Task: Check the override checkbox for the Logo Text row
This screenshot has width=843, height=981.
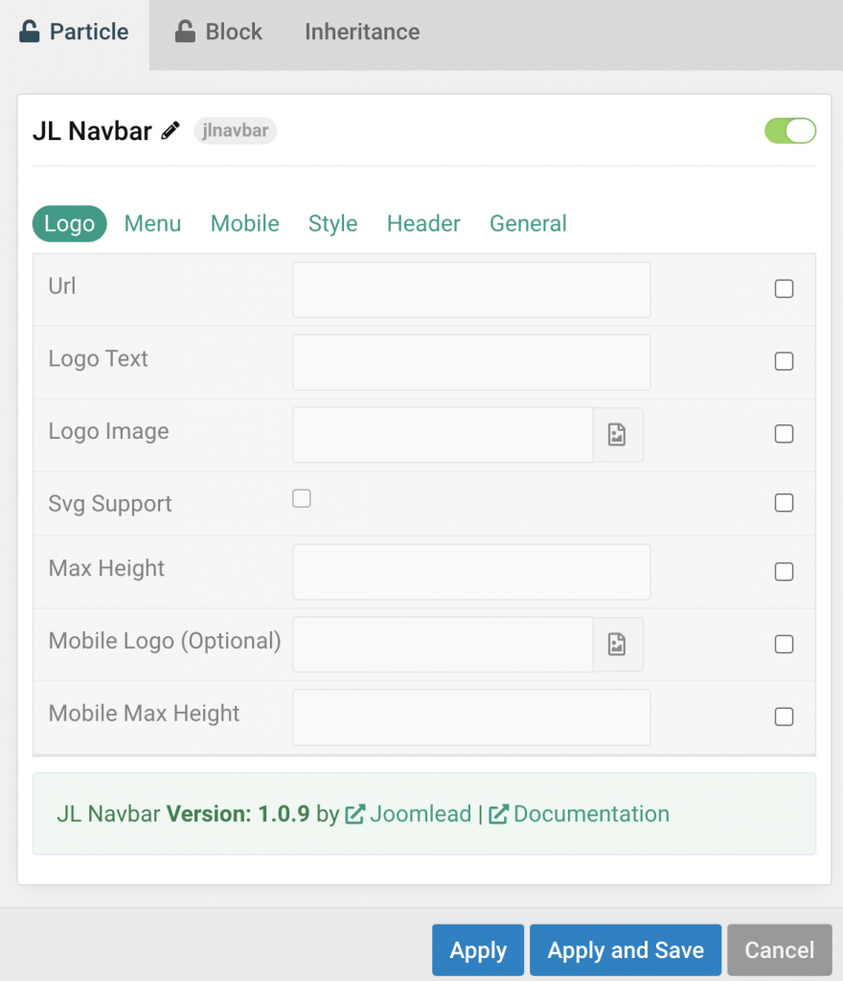Action: [x=784, y=361]
